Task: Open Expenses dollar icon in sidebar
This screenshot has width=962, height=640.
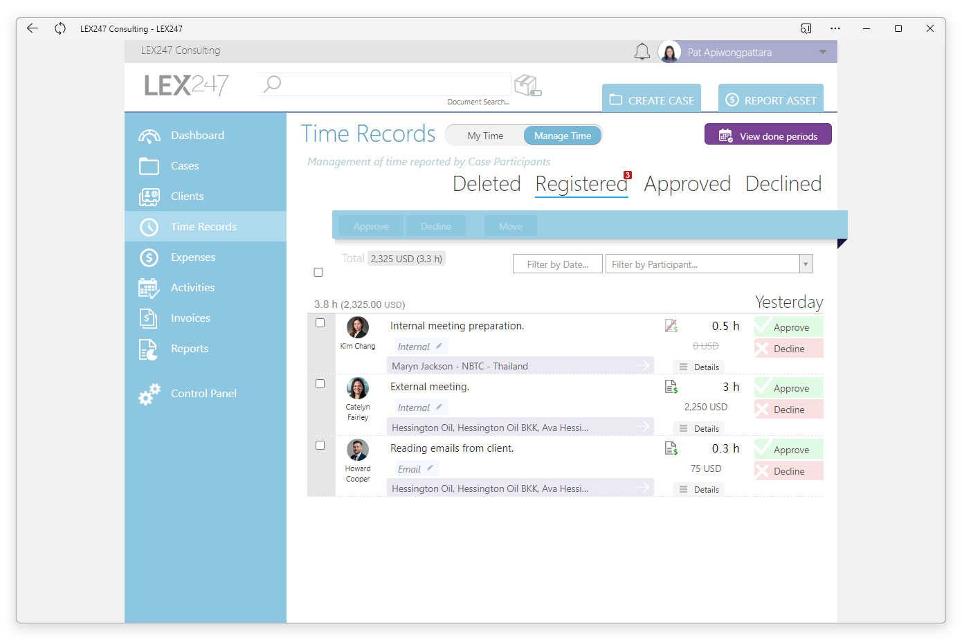Action: pos(149,257)
